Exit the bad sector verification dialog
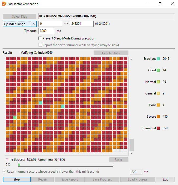The image size is (178, 185). coord(165,179)
